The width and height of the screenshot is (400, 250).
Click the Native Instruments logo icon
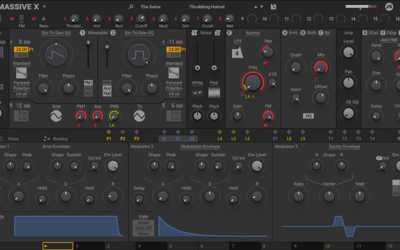(x=389, y=7)
